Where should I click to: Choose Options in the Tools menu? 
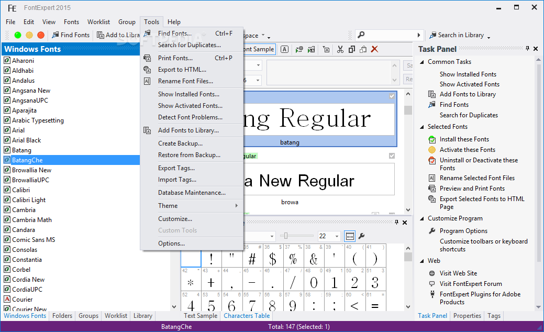(x=171, y=244)
